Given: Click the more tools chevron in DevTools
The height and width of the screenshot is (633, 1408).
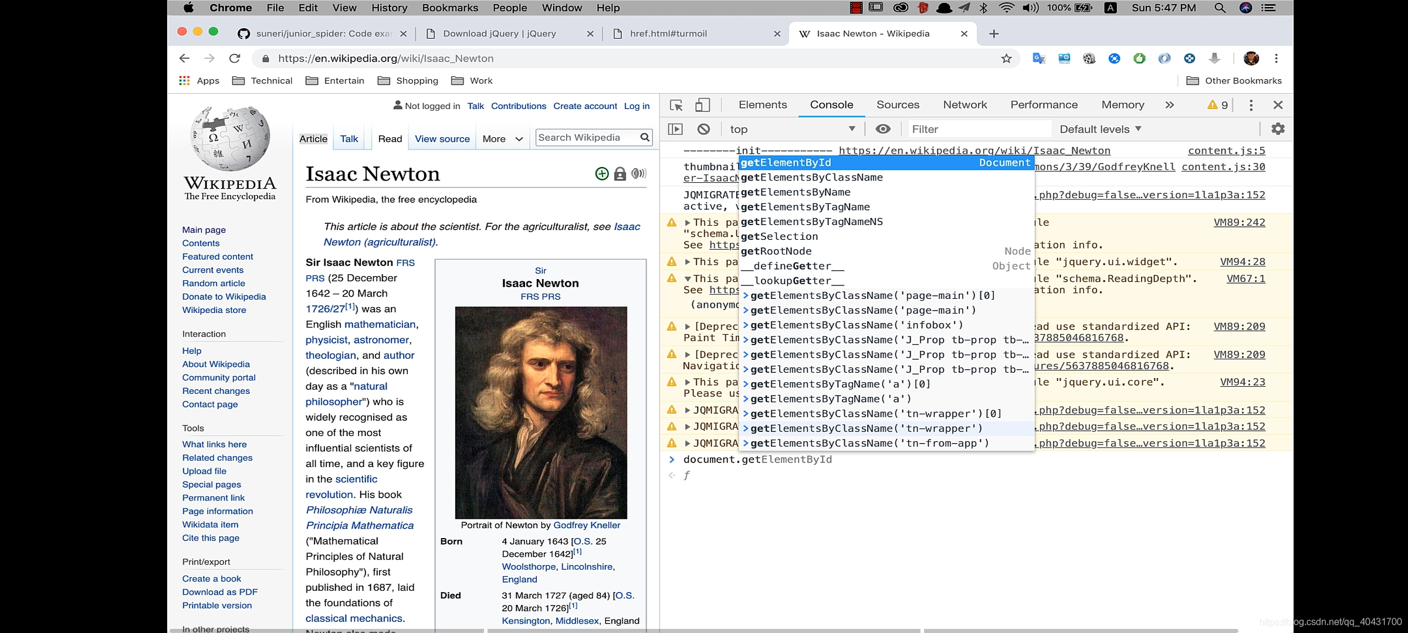Looking at the screenshot, I should [x=1169, y=105].
